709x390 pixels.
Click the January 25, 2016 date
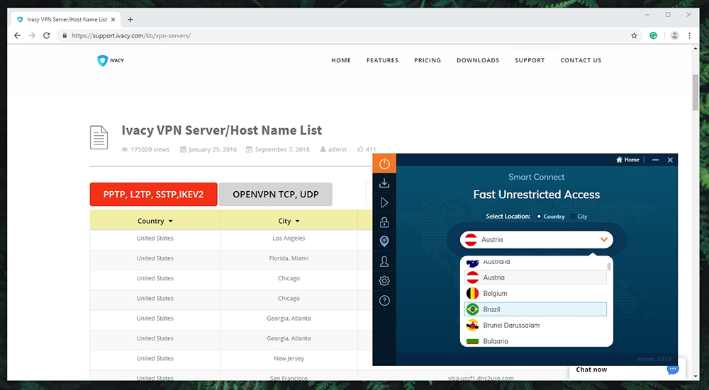(x=213, y=149)
